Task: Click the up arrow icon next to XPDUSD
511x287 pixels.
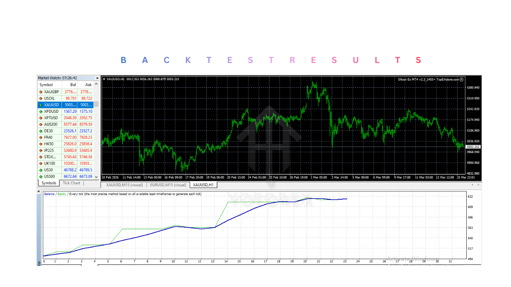Action: coord(41,111)
